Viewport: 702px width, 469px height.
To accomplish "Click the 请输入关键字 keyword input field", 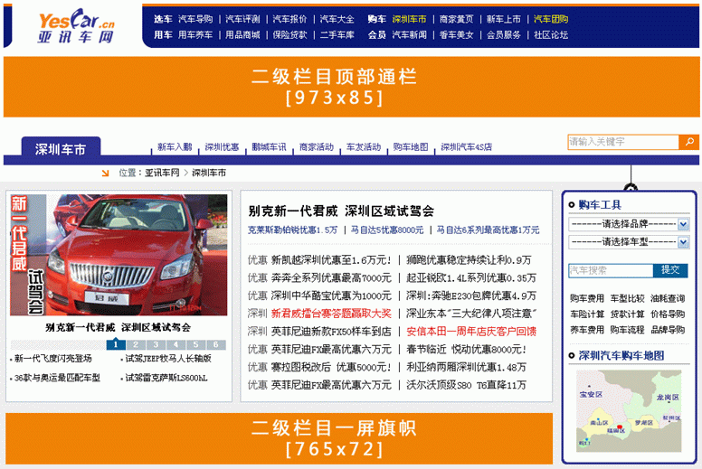I will pos(622,142).
